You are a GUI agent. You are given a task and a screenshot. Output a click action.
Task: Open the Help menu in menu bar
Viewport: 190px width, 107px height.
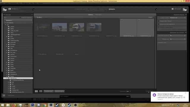point(40,3)
